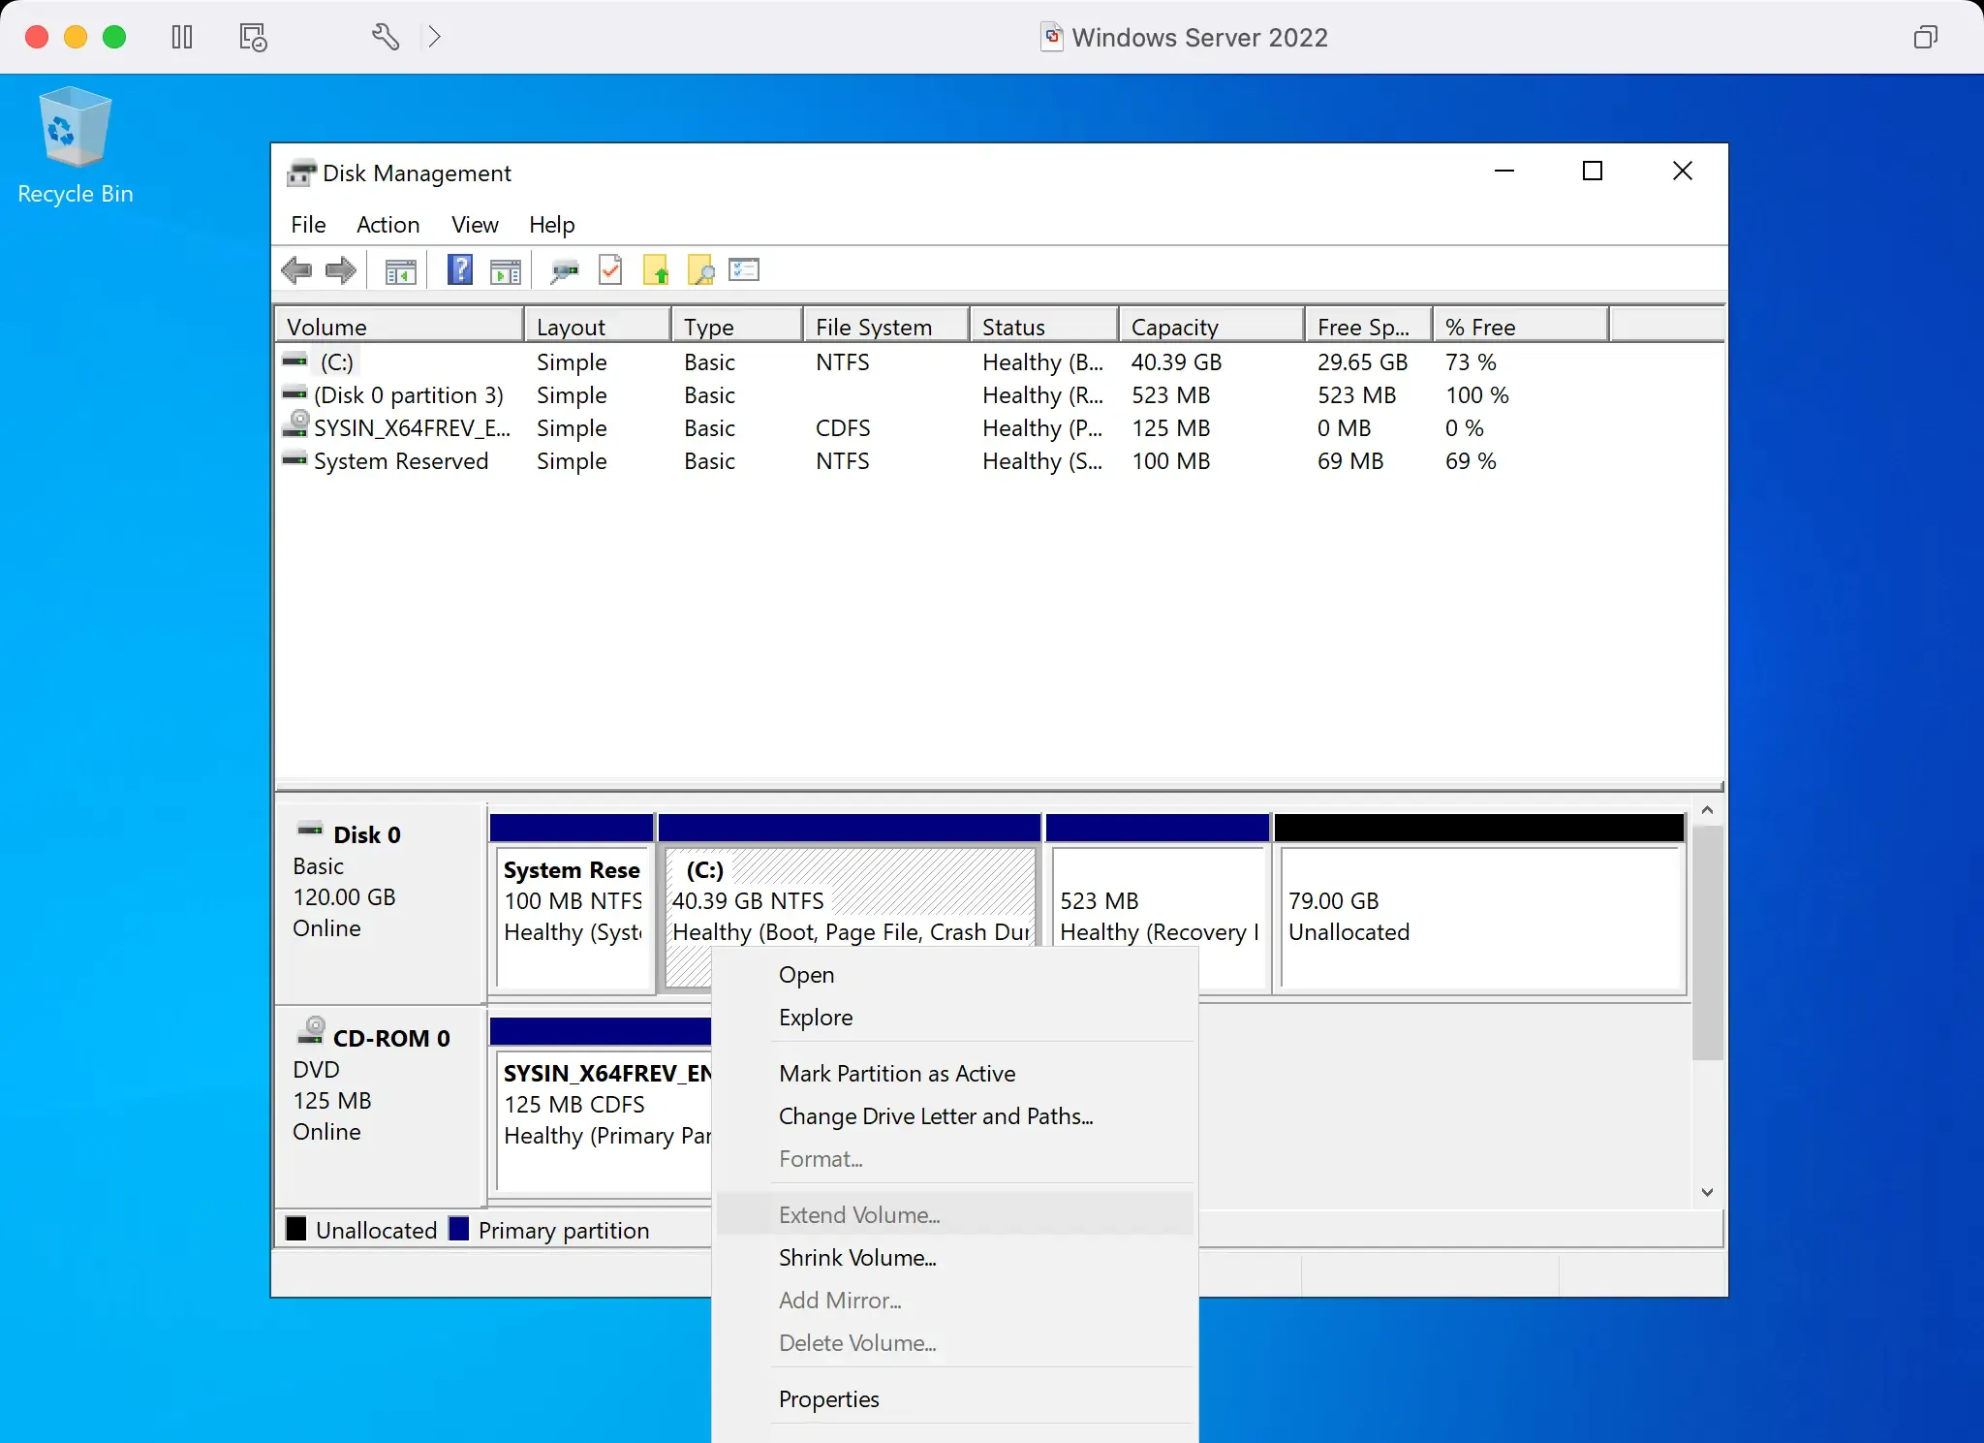
Task: Click the vertical scrollbar thumb in disk pane
Action: click(1707, 942)
